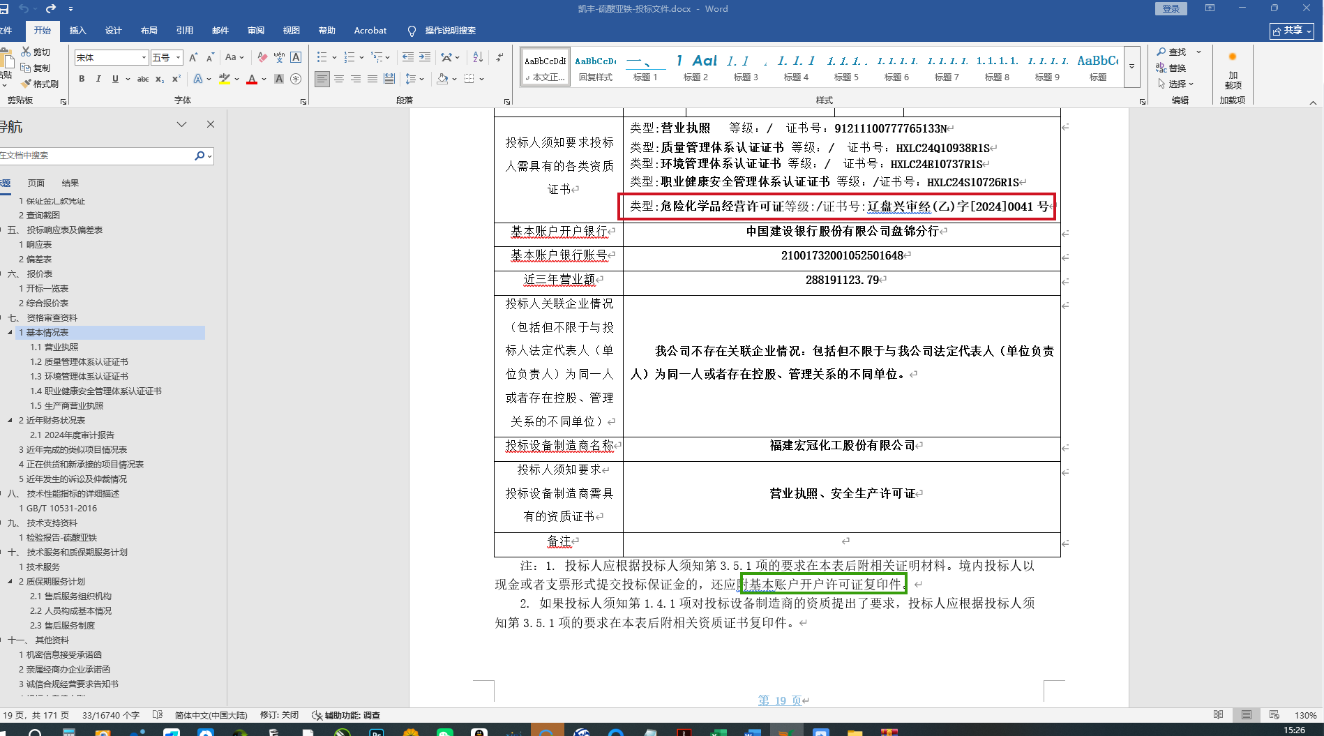Screen dimensions: 1324x736
Task: Increase font size with the grow-font icon
Action: (193, 57)
